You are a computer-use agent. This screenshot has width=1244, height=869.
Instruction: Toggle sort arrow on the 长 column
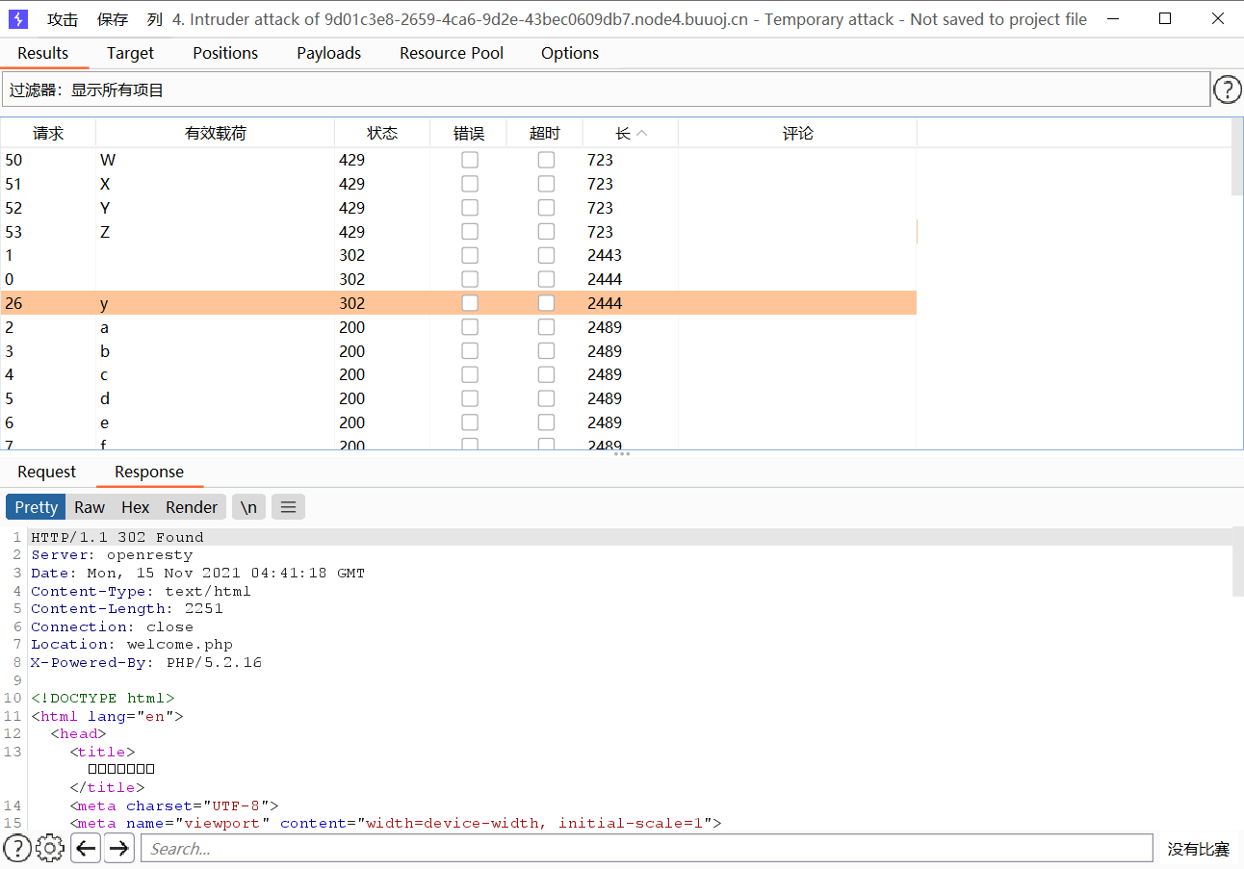642,134
